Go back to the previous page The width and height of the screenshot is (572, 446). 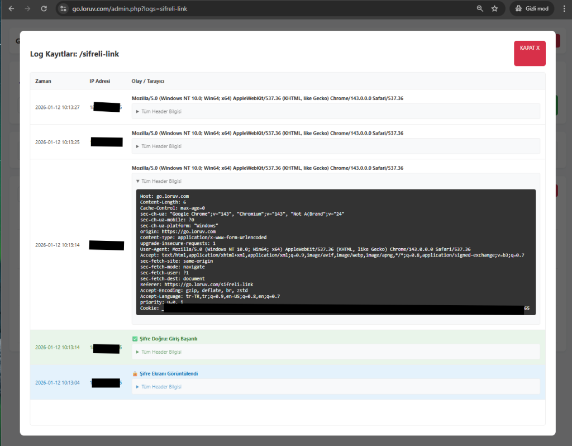pyautogui.click(x=11, y=9)
